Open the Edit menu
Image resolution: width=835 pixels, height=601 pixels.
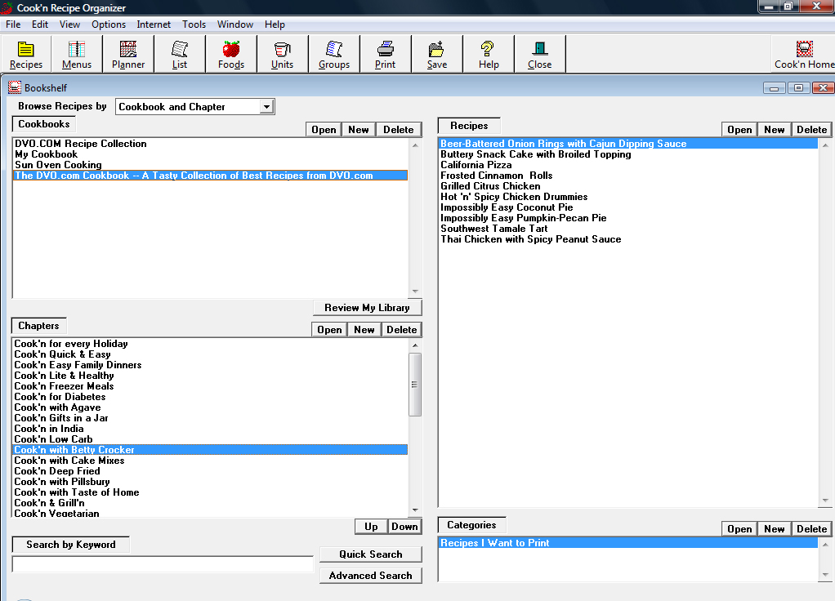click(x=40, y=24)
